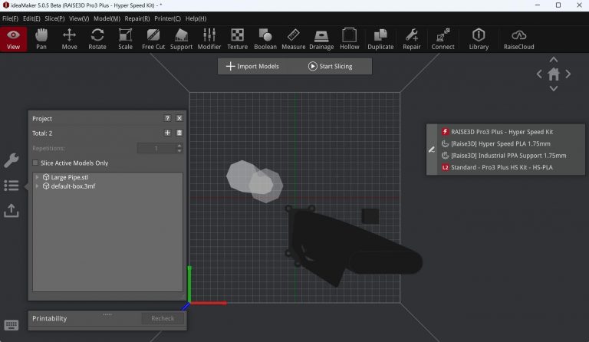This screenshot has width=589, height=342.
Task: Click the pencil edit icon on settings panel
Action: [432, 150]
